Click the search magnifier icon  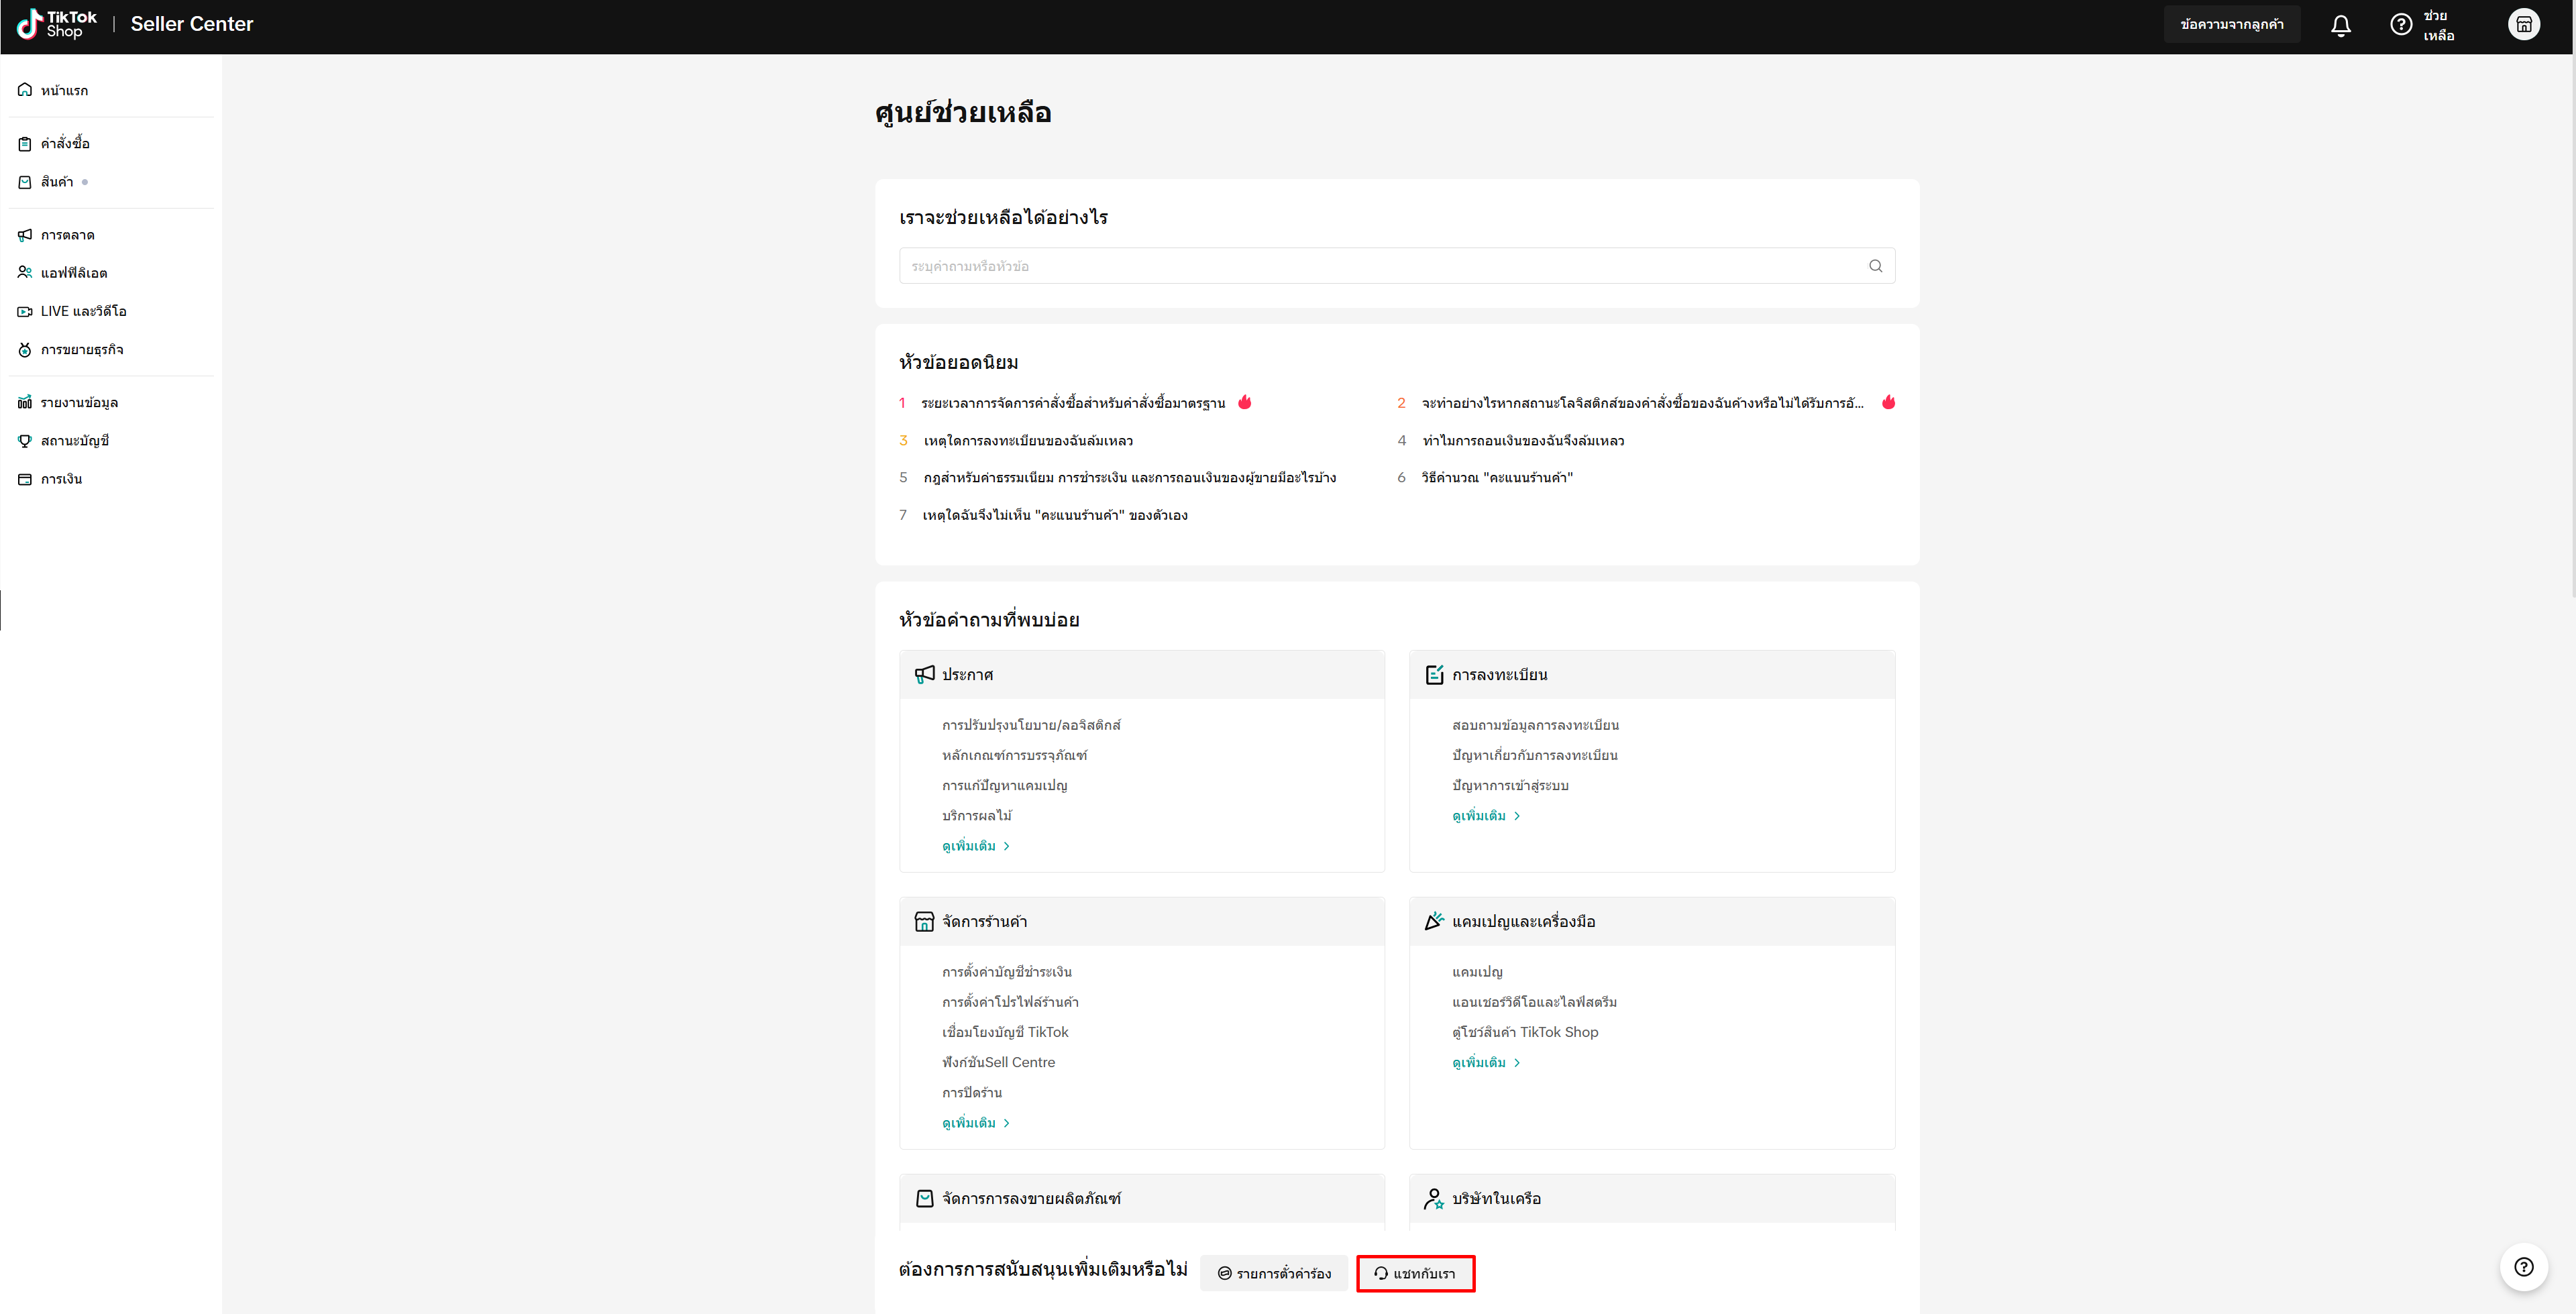click(1875, 266)
